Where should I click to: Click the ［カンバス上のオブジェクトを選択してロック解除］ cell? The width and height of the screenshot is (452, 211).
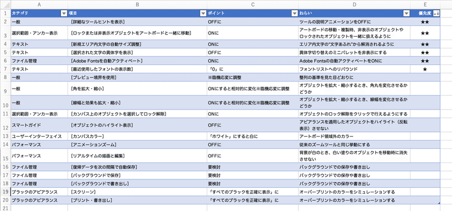(x=137, y=114)
